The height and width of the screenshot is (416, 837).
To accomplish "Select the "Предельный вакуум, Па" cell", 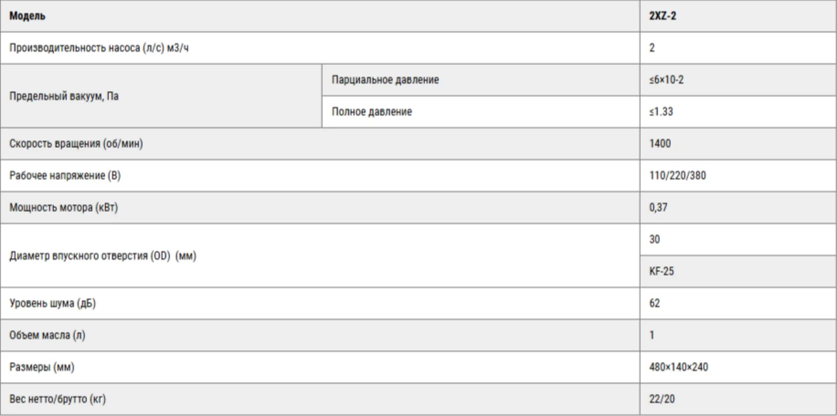I will click(64, 96).
